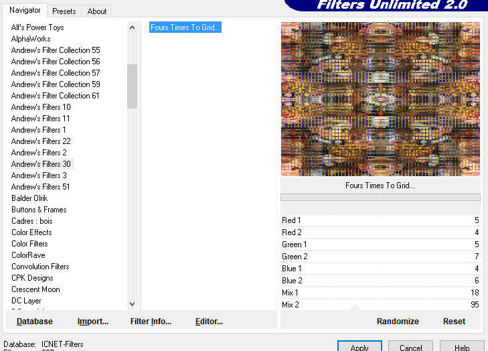Open the About tab
The height and width of the screenshot is (351, 488).
(x=97, y=11)
